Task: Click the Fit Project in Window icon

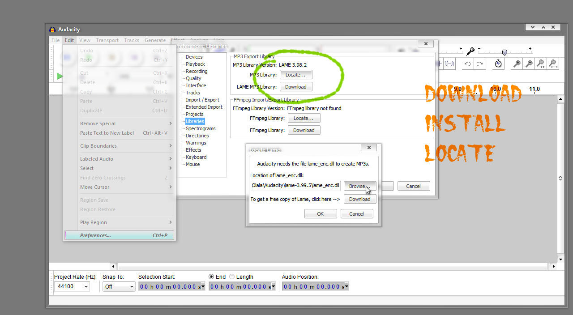Action: click(x=553, y=64)
